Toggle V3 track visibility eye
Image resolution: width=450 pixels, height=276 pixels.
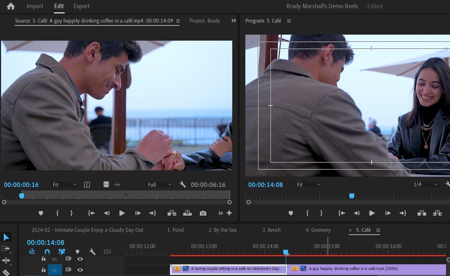point(80,259)
